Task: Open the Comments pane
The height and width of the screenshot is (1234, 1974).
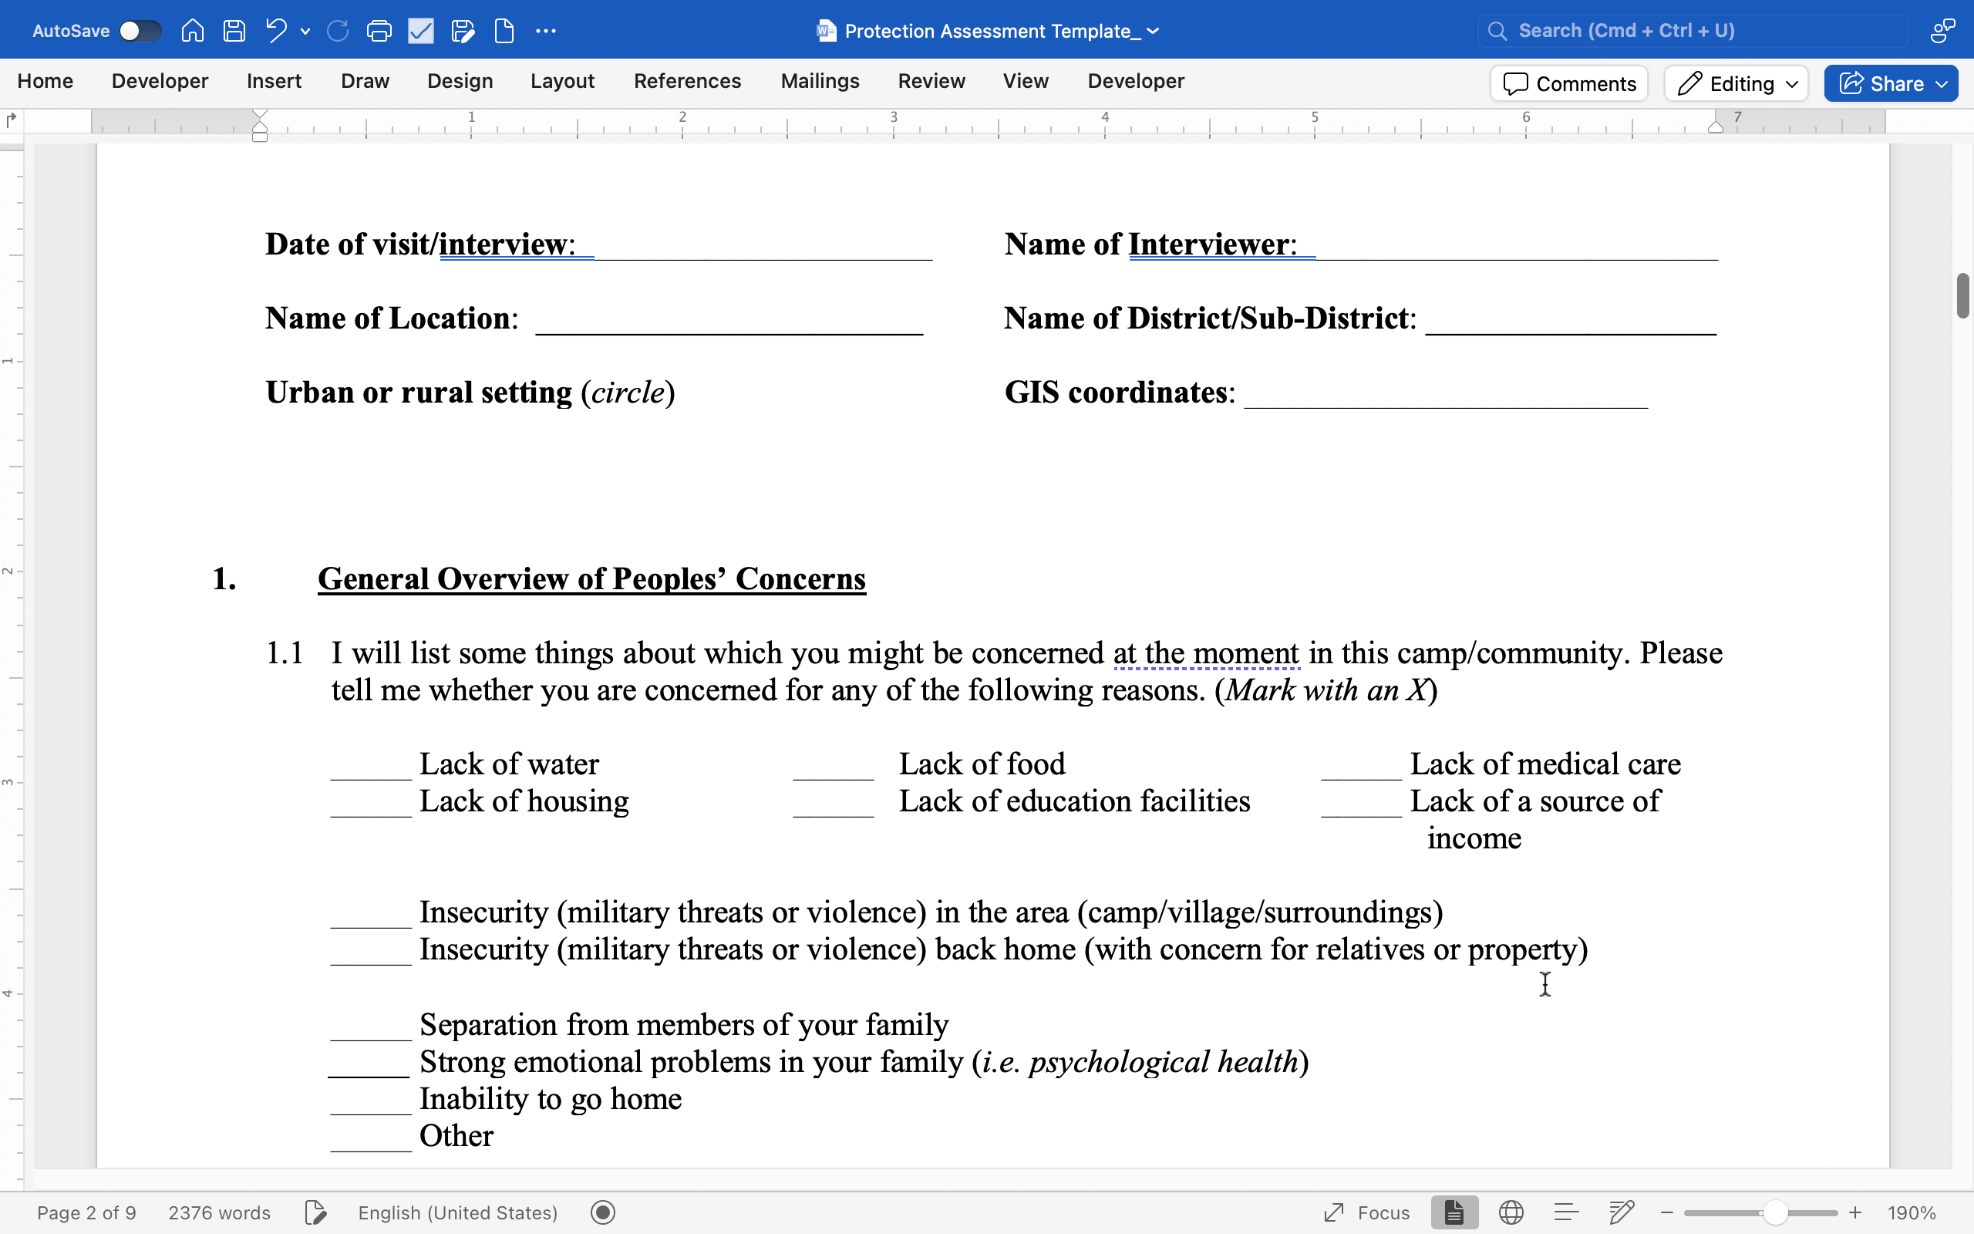Action: 1568,83
